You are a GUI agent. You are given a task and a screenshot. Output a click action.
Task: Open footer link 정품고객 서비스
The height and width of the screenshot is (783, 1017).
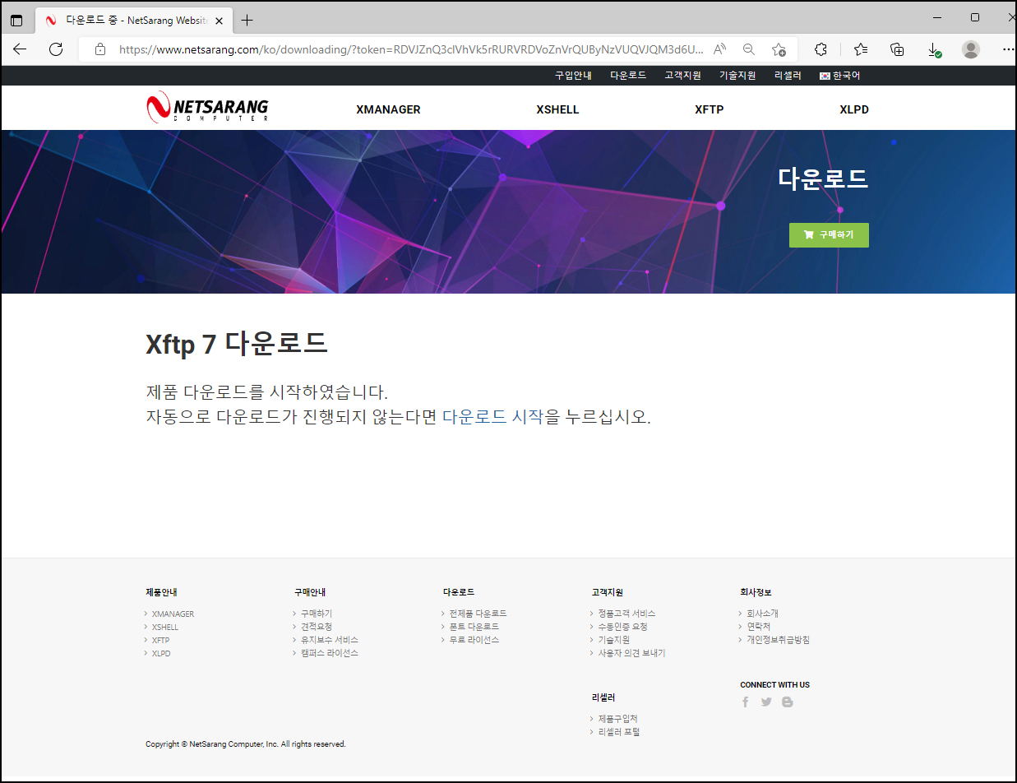click(x=626, y=614)
